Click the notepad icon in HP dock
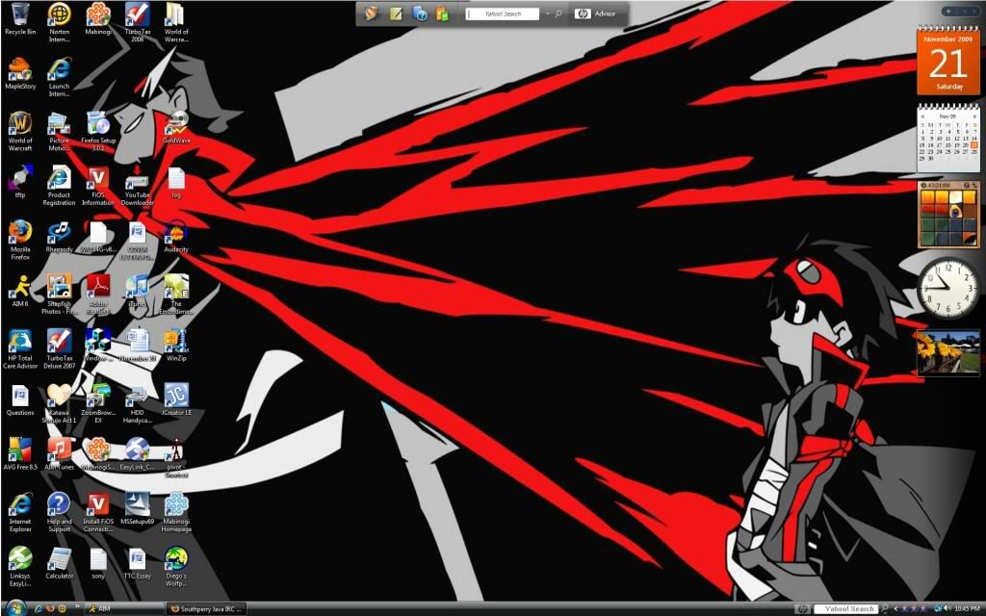The image size is (986, 616). tap(396, 13)
